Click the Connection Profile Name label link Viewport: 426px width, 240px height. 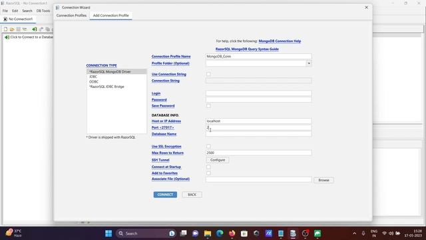click(171, 56)
